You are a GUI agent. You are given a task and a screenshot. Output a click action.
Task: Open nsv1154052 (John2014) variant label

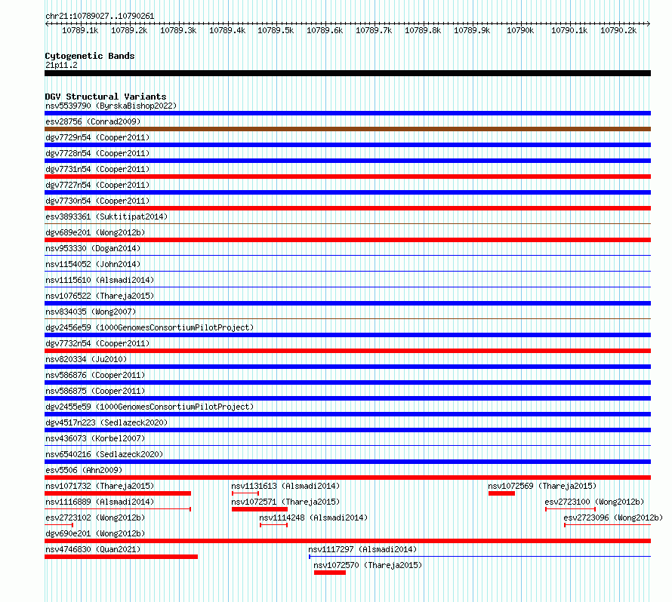coord(93,264)
